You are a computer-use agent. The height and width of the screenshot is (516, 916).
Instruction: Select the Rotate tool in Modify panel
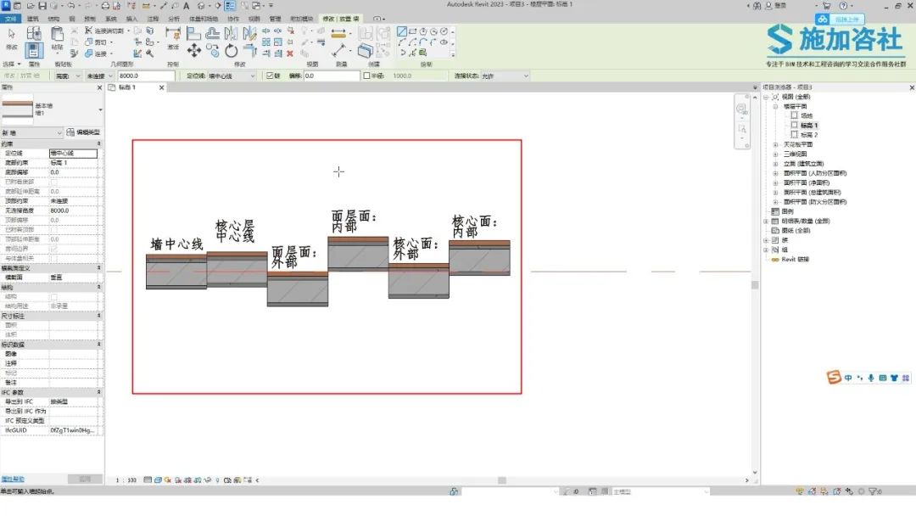(232, 51)
